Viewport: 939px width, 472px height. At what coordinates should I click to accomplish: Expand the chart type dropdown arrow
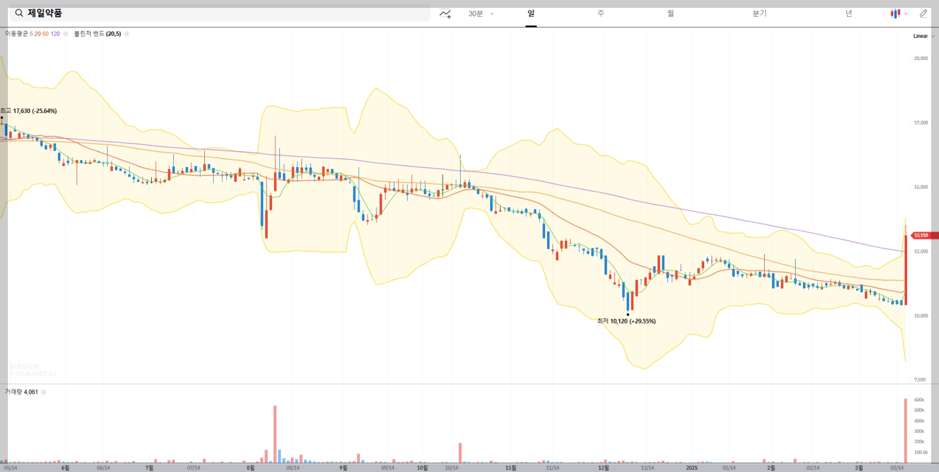pos(906,14)
